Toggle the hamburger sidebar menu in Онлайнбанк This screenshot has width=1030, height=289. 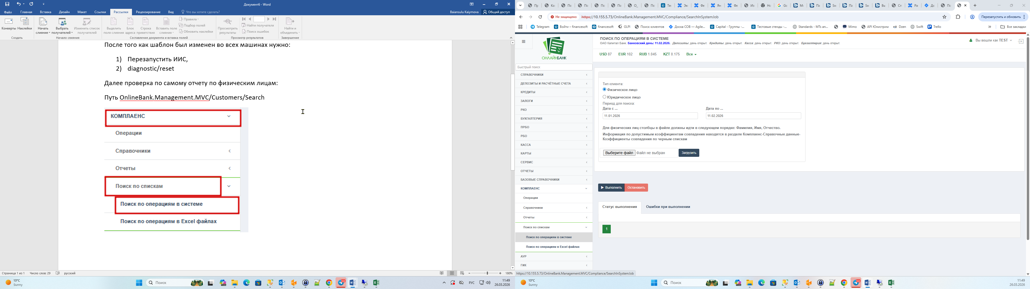coord(523,41)
